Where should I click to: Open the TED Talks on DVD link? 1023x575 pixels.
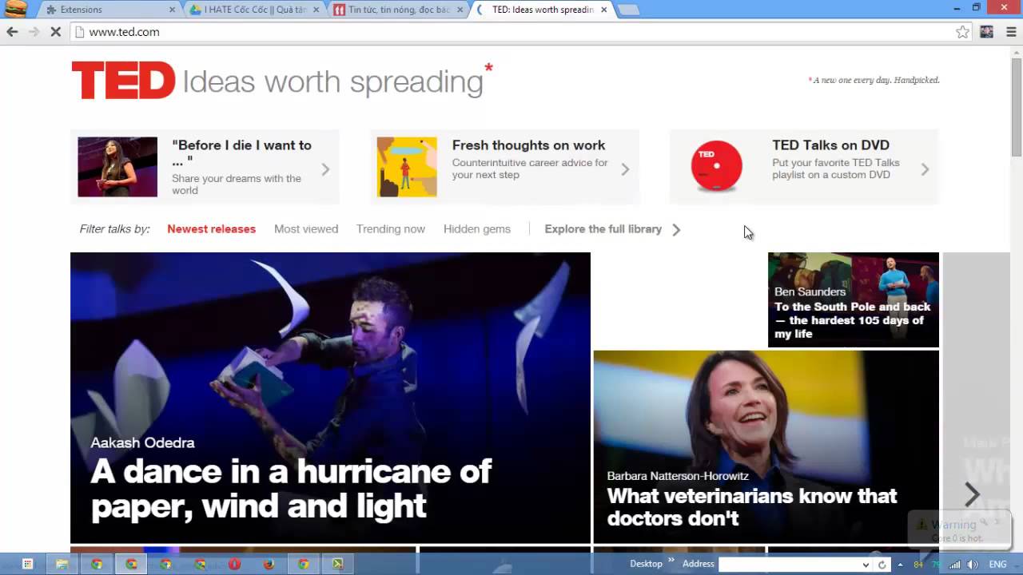[830, 145]
